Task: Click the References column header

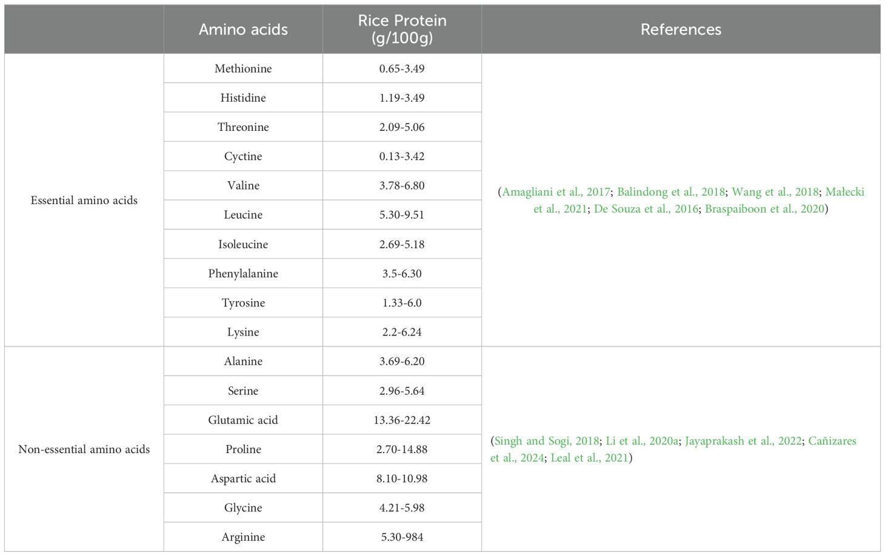Action: pos(681,30)
